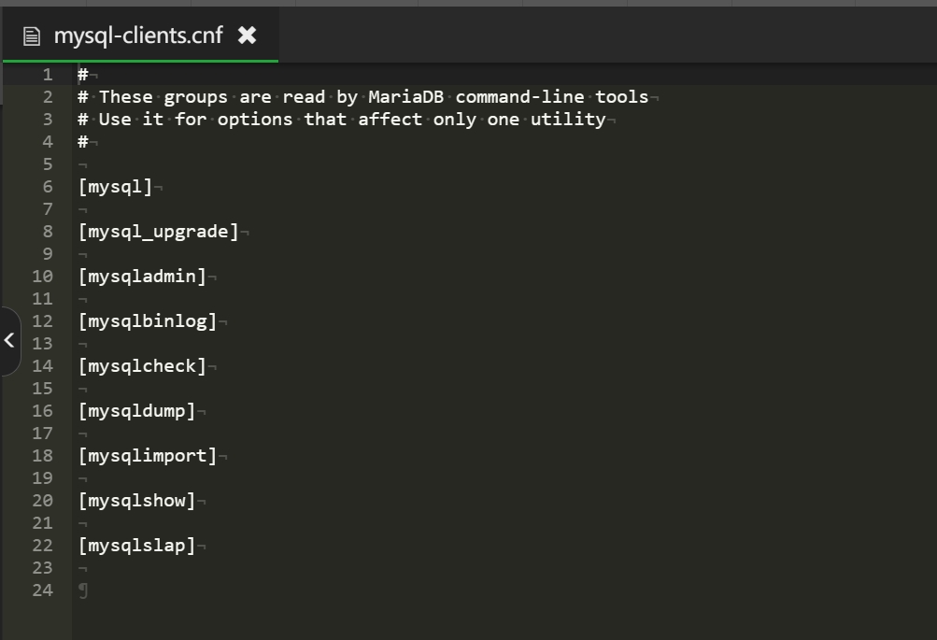The width and height of the screenshot is (937, 640).
Task: Click the [mysqlslap] section header
Action: point(136,545)
